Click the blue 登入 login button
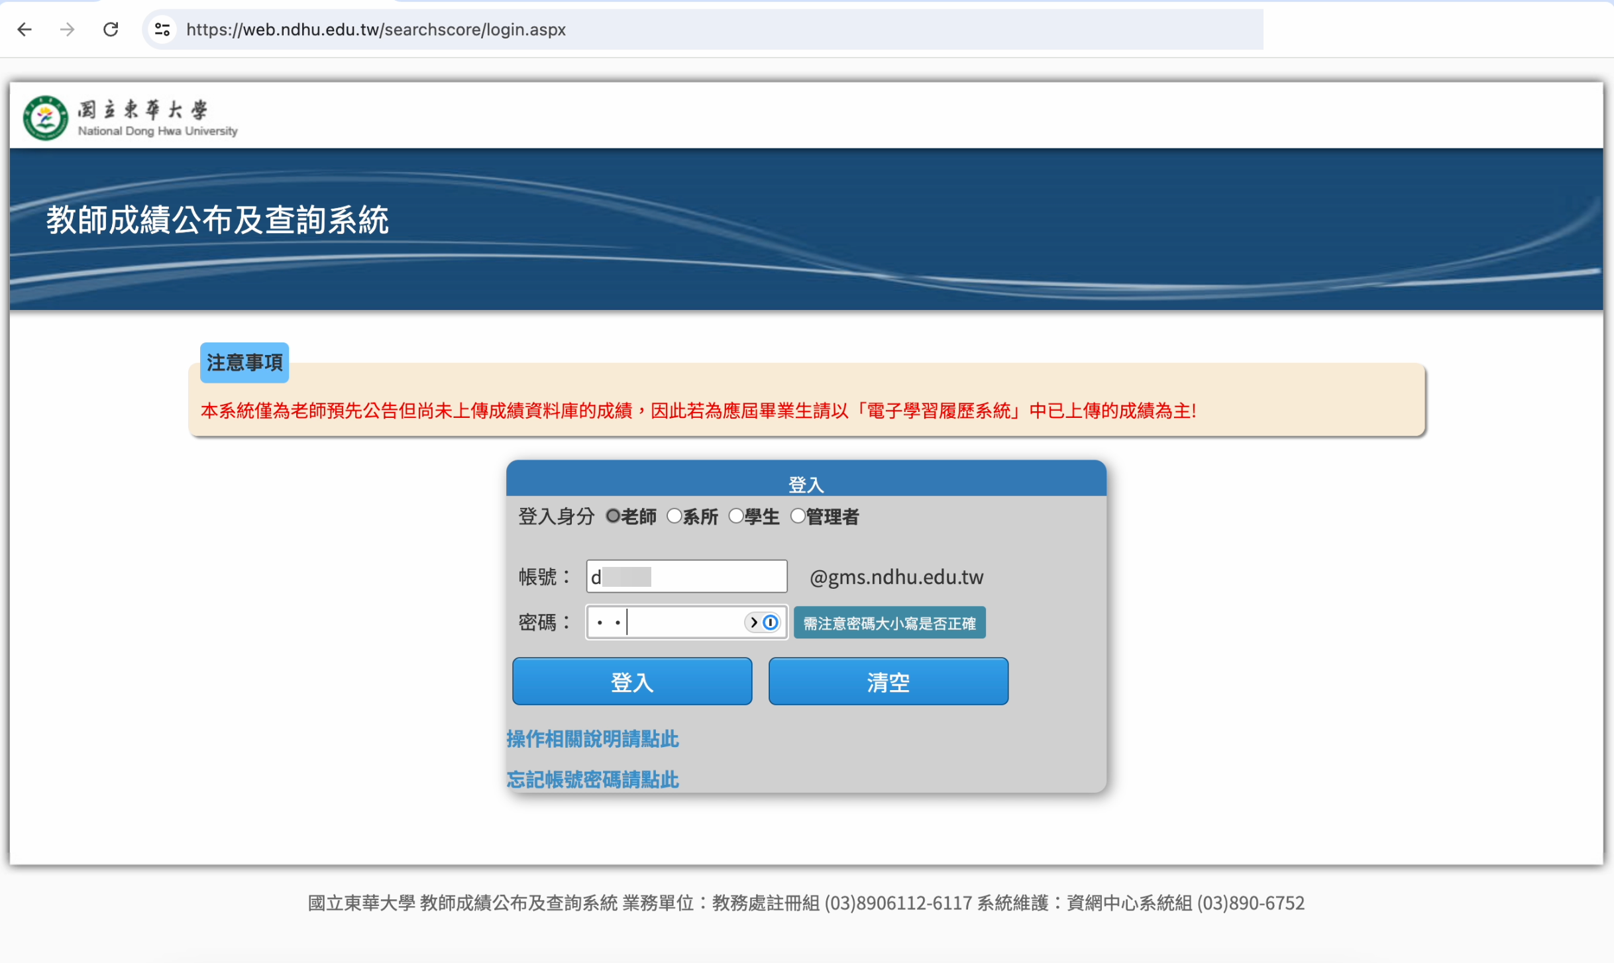 (x=632, y=682)
